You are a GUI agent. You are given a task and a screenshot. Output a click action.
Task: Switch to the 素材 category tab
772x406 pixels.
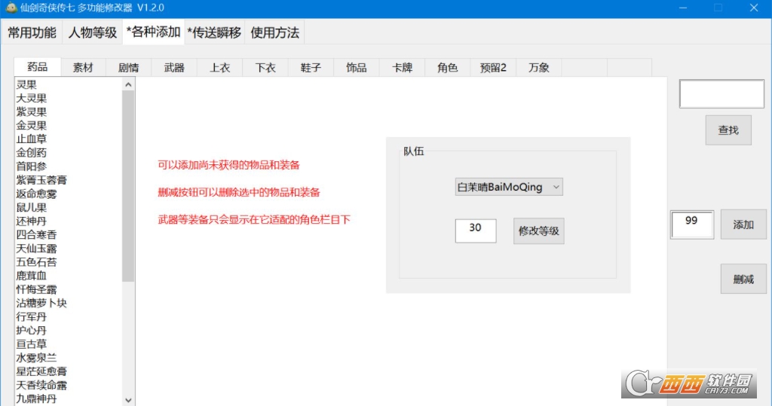83,68
